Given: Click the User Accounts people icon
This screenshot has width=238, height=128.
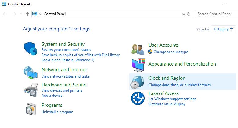Looking at the screenshot, I should [137, 49].
